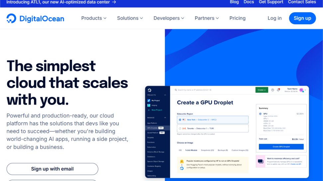The width and height of the screenshot is (323, 181).
Task: Collapse the Projects section chevron
Action: point(165,95)
